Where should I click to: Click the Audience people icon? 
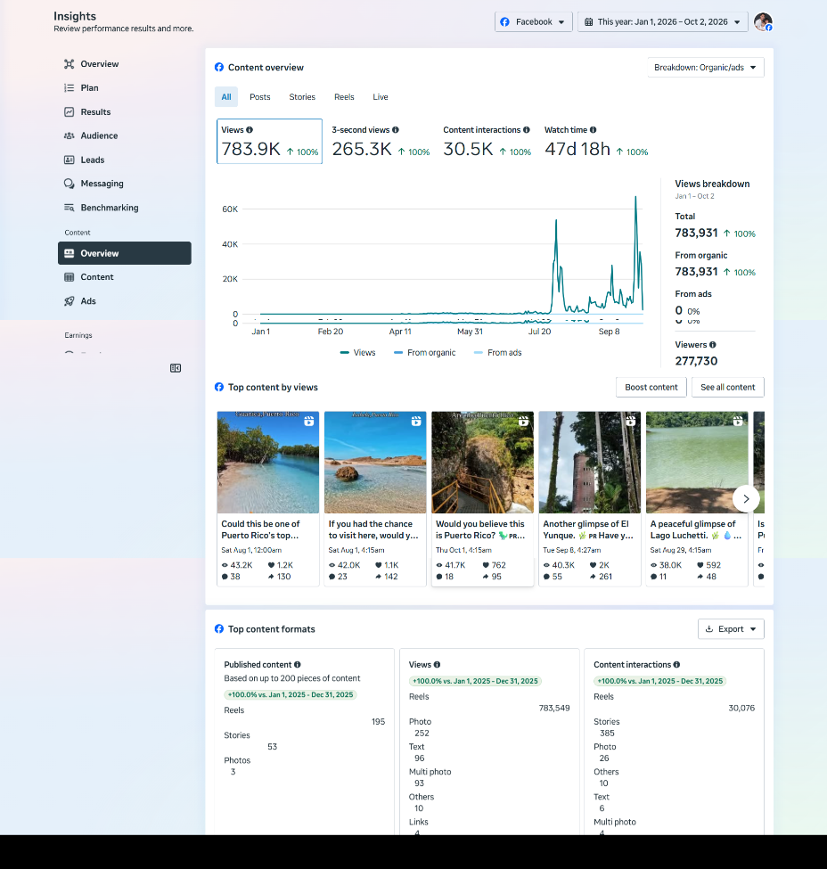70,135
